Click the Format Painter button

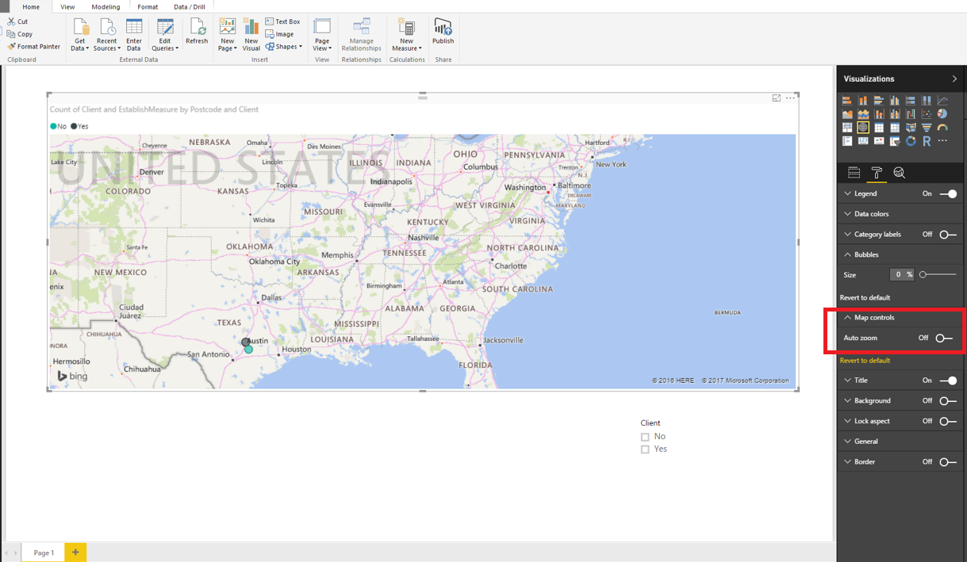33,47
